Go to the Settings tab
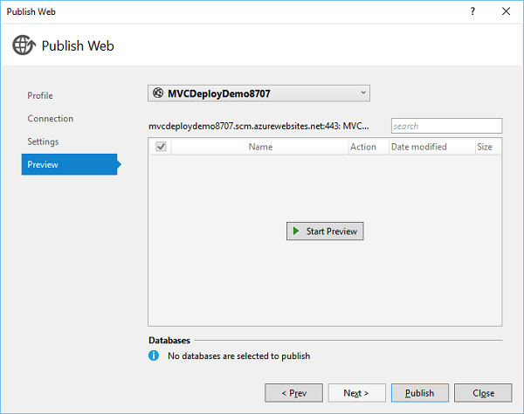Screen dimensions: 524x414 44,141
